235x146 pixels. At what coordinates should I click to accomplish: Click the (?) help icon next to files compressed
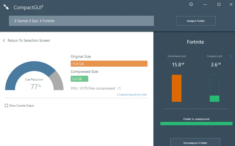(119, 89)
